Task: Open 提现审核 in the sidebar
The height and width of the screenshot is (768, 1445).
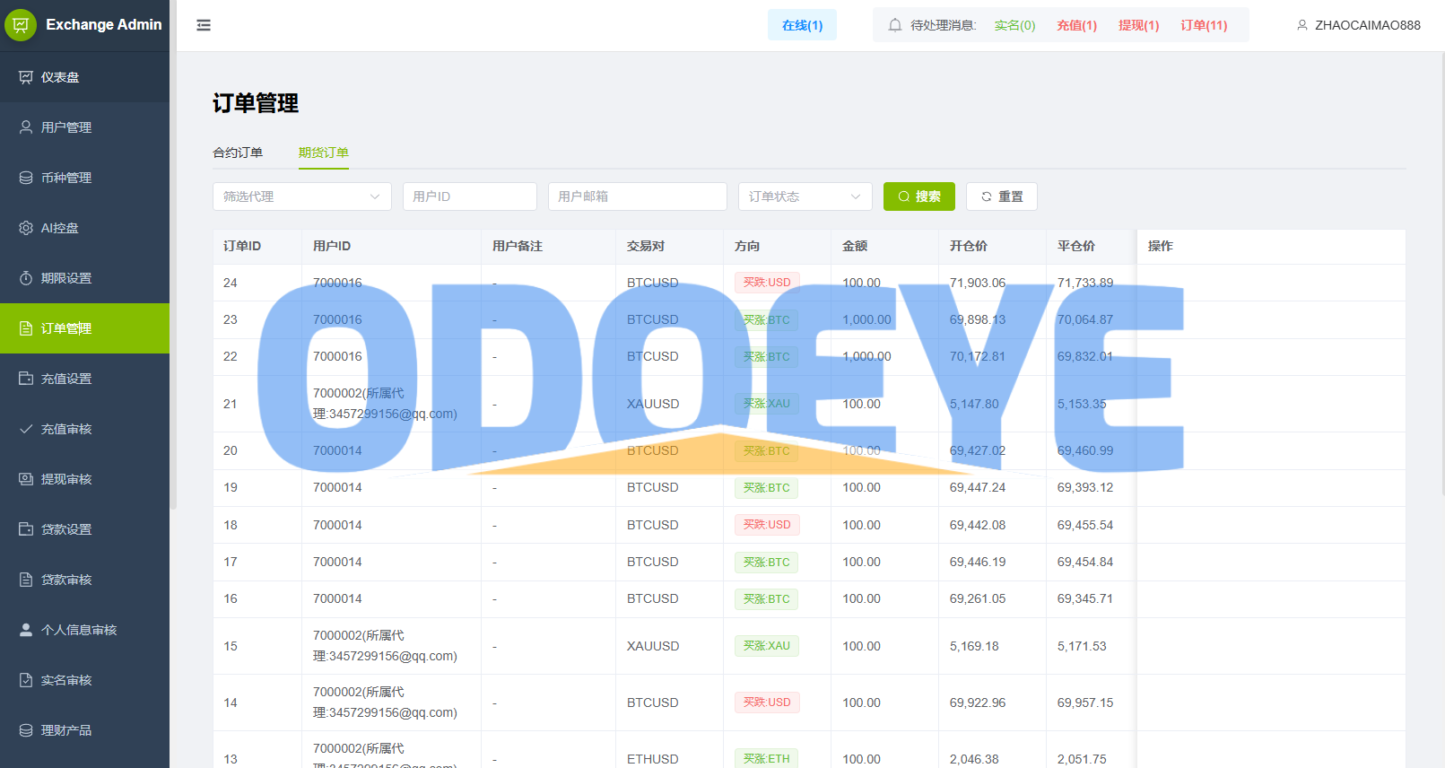Action: (x=66, y=479)
